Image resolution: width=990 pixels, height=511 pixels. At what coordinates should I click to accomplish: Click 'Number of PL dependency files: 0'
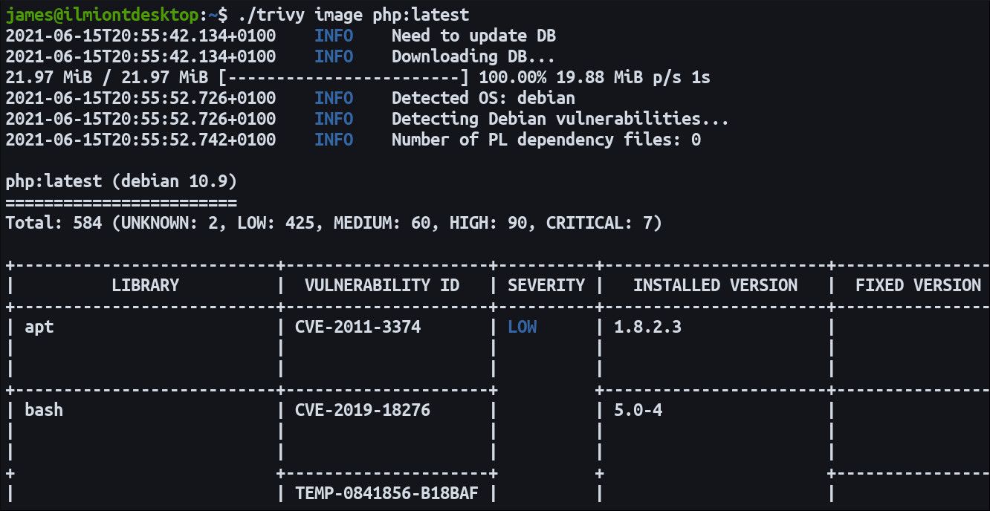pyautogui.click(x=546, y=140)
